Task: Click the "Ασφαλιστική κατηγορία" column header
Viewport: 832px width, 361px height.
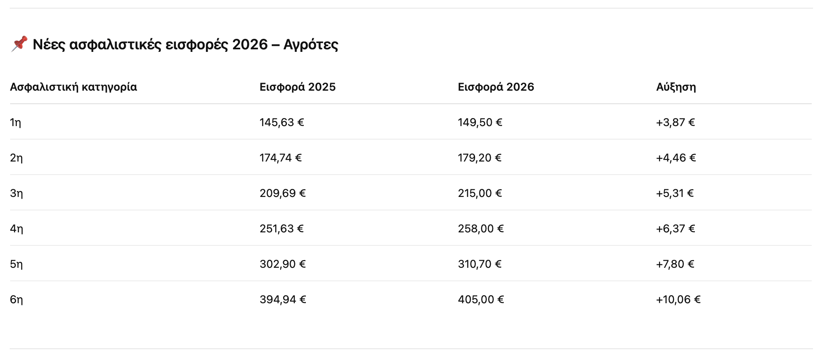Action: [x=73, y=87]
